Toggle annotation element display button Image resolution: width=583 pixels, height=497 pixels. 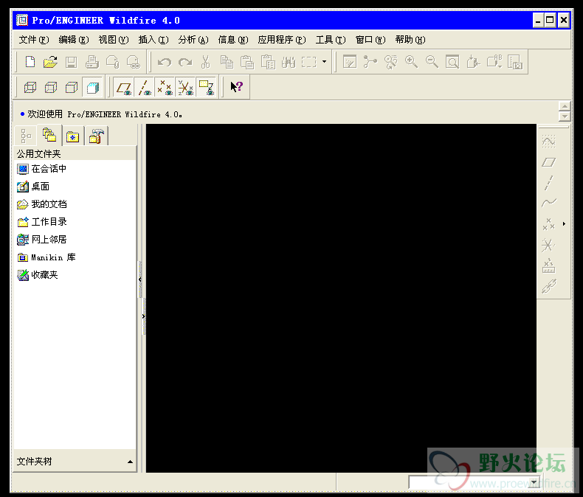206,87
